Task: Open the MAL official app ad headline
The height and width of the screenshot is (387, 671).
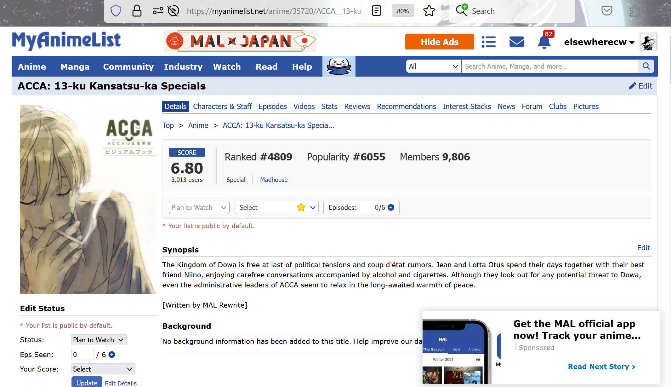Action: [x=577, y=330]
